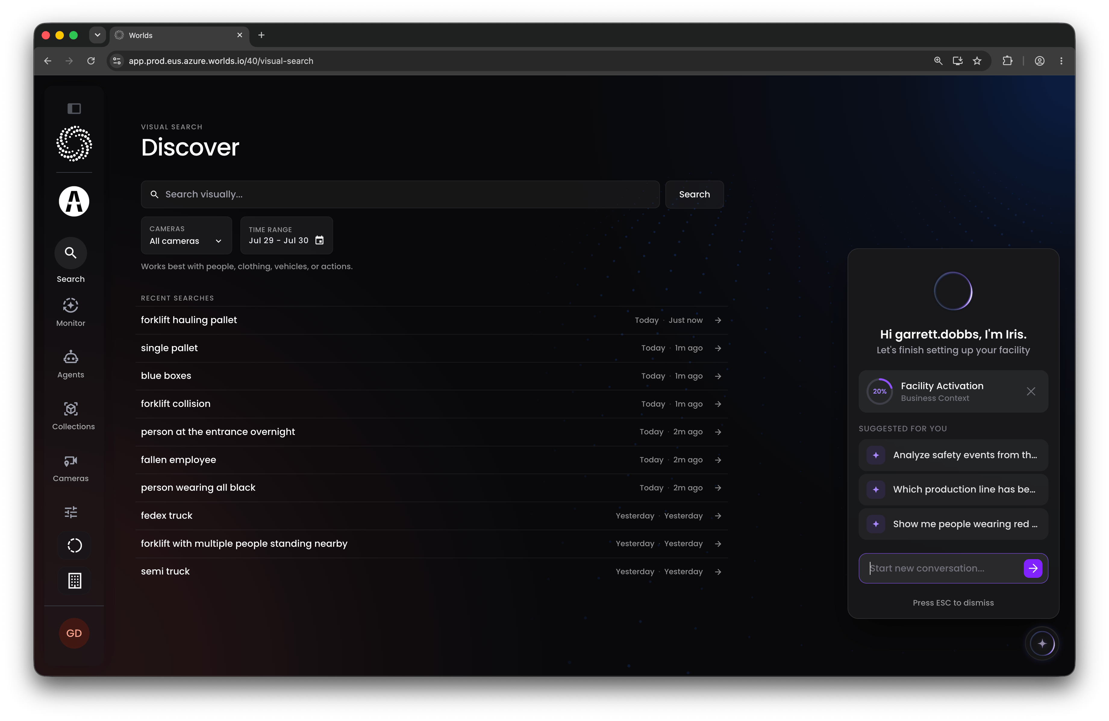Open recent search 'fallen employee'
This screenshot has width=1109, height=721.
[x=432, y=460]
